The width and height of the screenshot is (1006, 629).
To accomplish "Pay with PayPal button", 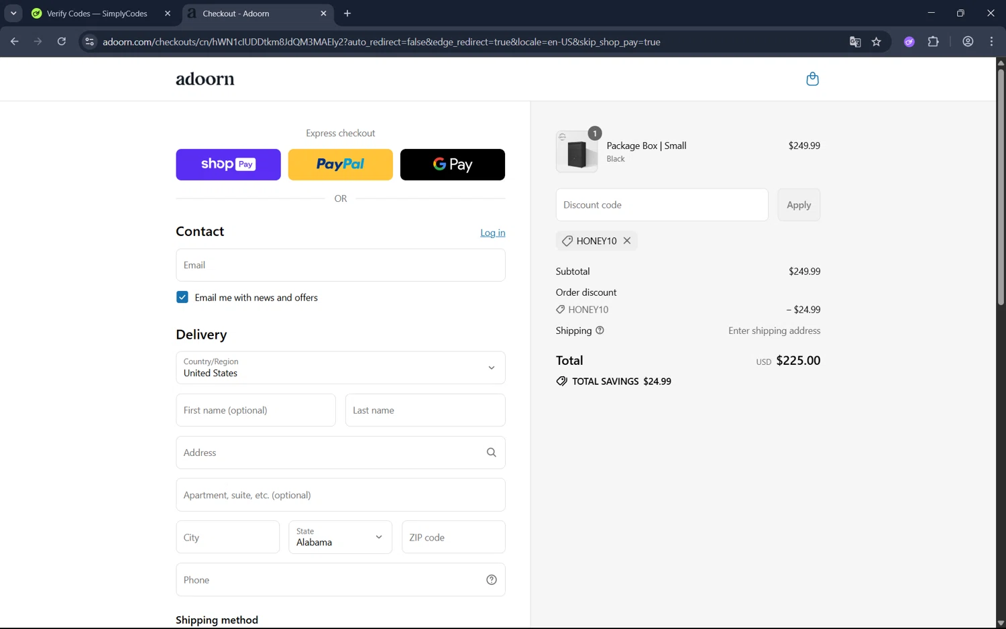I will [341, 164].
